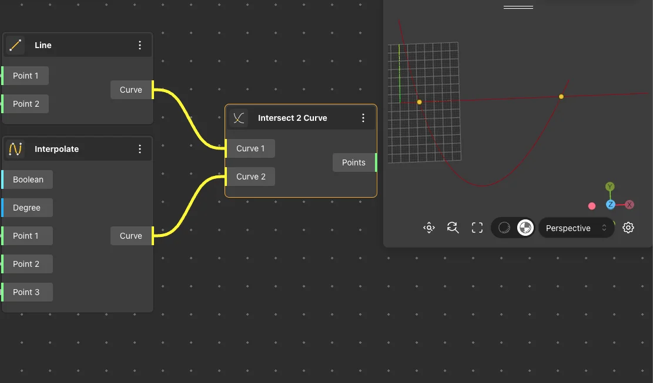The width and height of the screenshot is (653, 383).
Task: Click the viewport panel drag handle
Action: click(518, 8)
